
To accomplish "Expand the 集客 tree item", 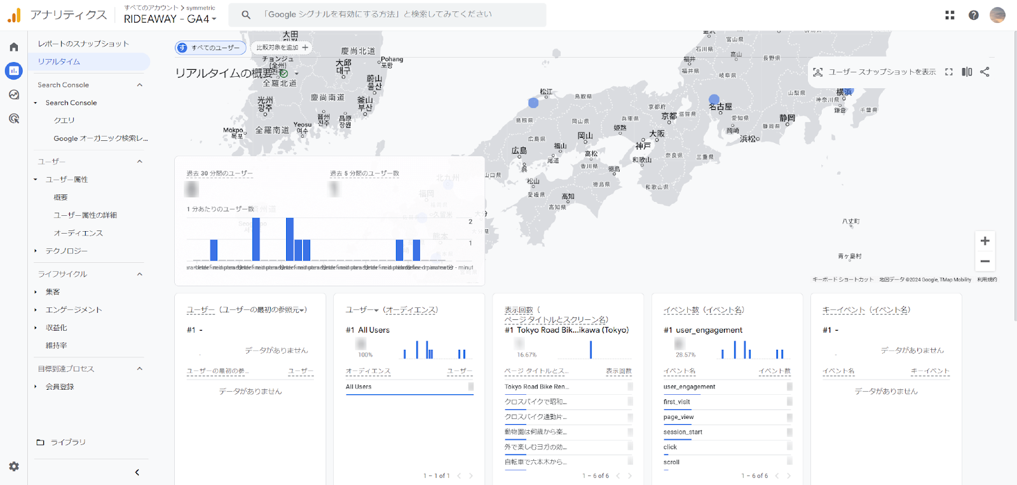I will (x=36, y=292).
